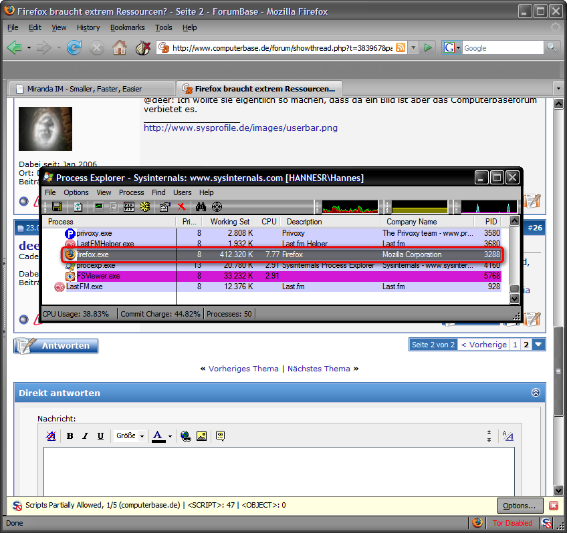Click the Firefox back arrow button
The height and width of the screenshot is (533, 567).
(x=15, y=47)
